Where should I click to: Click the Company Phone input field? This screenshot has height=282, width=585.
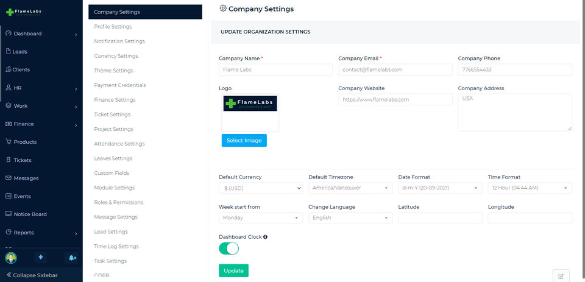(x=515, y=69)
